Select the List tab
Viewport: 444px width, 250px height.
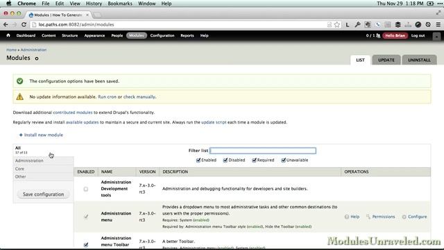pos(360,60)
